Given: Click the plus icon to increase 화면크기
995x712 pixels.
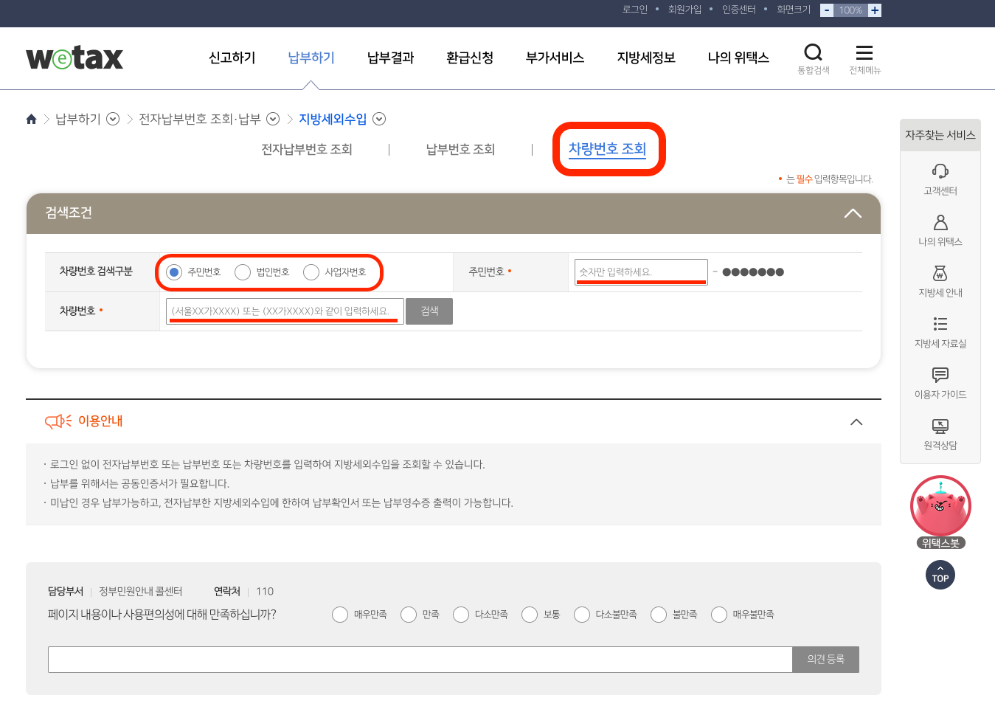Looking at the screenshot, I should [x=875, y=10].
